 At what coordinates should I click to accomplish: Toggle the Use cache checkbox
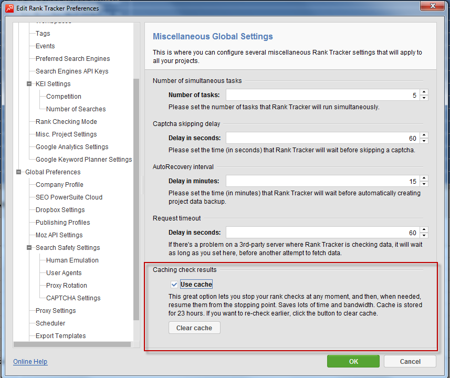[174, 285]
